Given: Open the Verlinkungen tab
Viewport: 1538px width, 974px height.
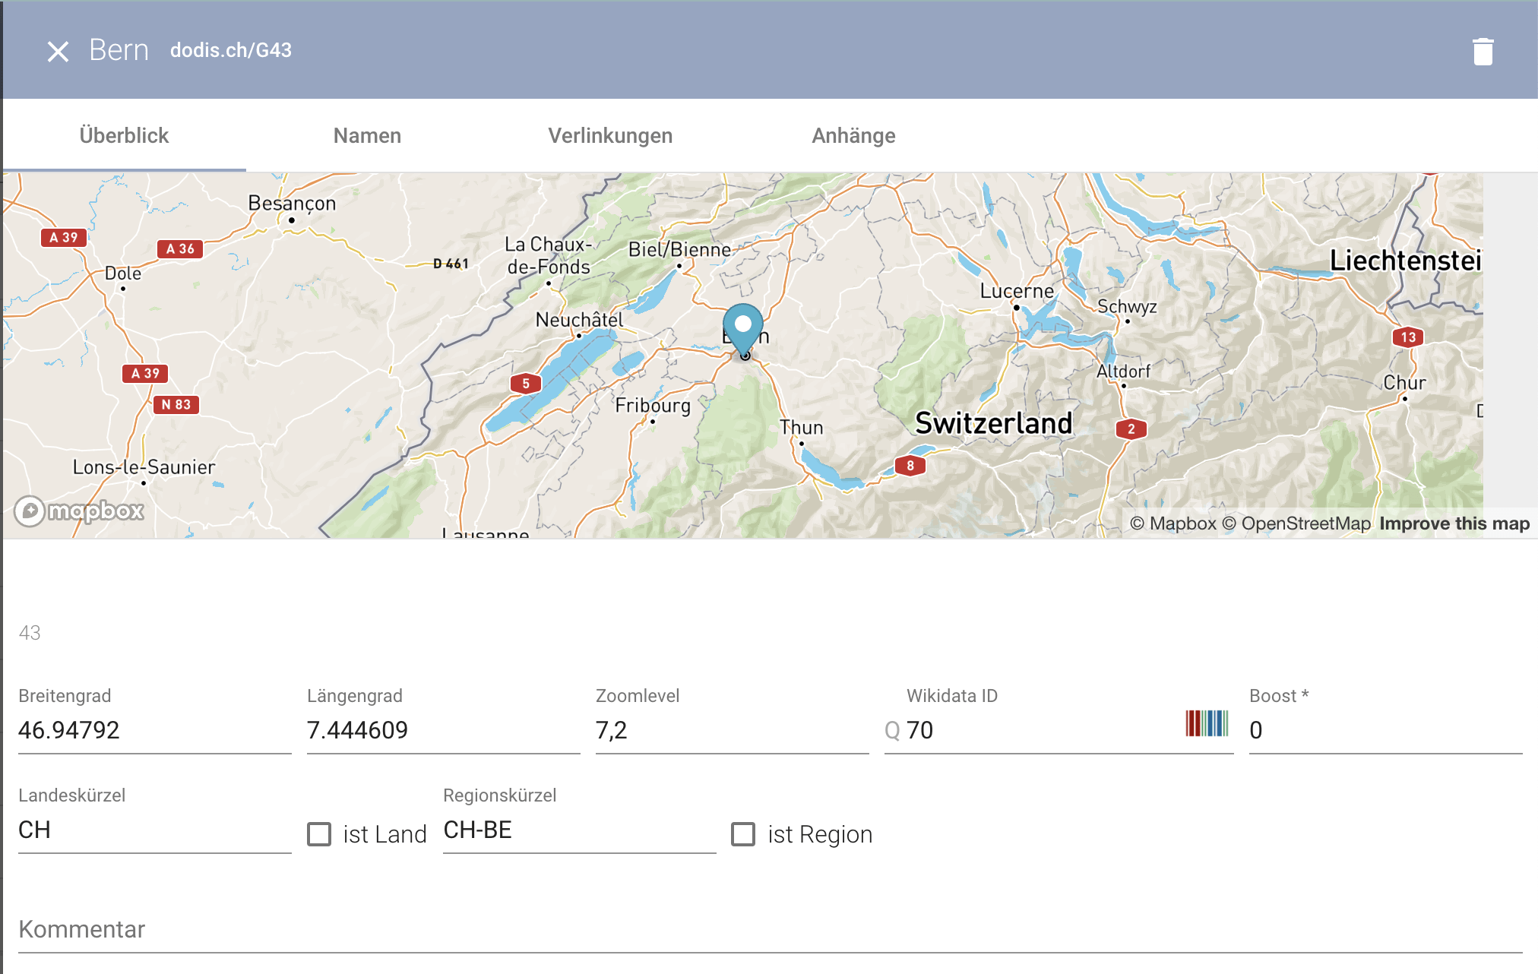Looking at the screenshot, I should (x=610, y=136).
